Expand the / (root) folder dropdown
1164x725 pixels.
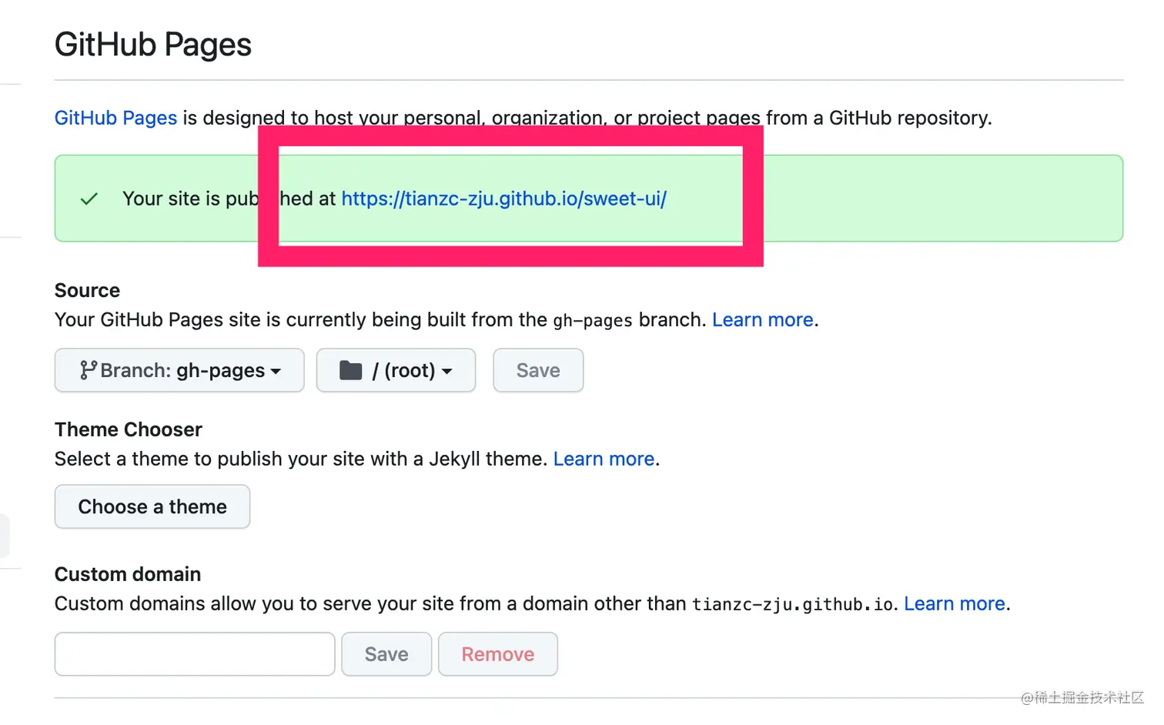pyautogui.click(x=396, y=370)
